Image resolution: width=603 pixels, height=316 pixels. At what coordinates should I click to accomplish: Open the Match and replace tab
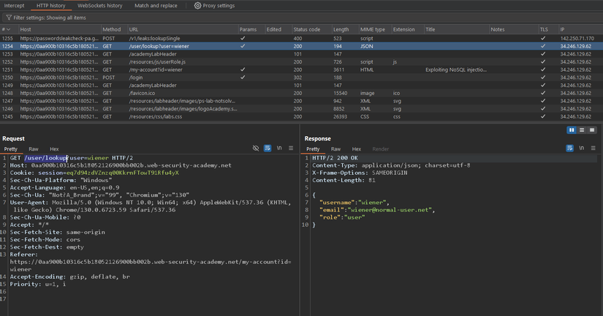tap(156, 6)
